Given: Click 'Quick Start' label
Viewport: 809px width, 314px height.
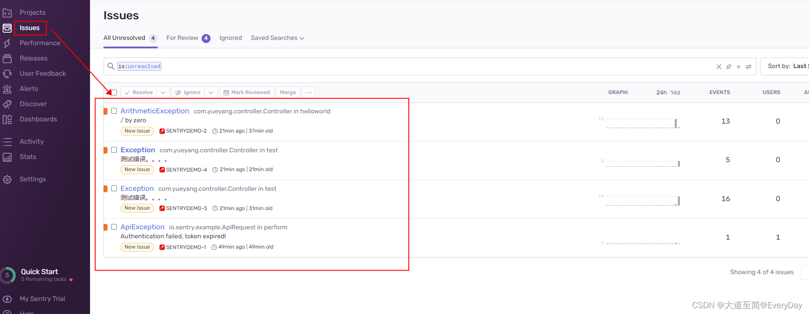Looking at the screenshot, I should coord(39,271).
